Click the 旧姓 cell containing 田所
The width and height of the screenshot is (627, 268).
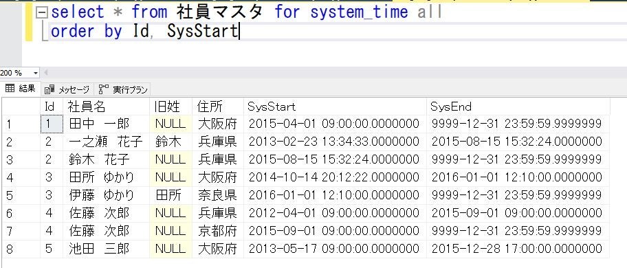[170, 195]
